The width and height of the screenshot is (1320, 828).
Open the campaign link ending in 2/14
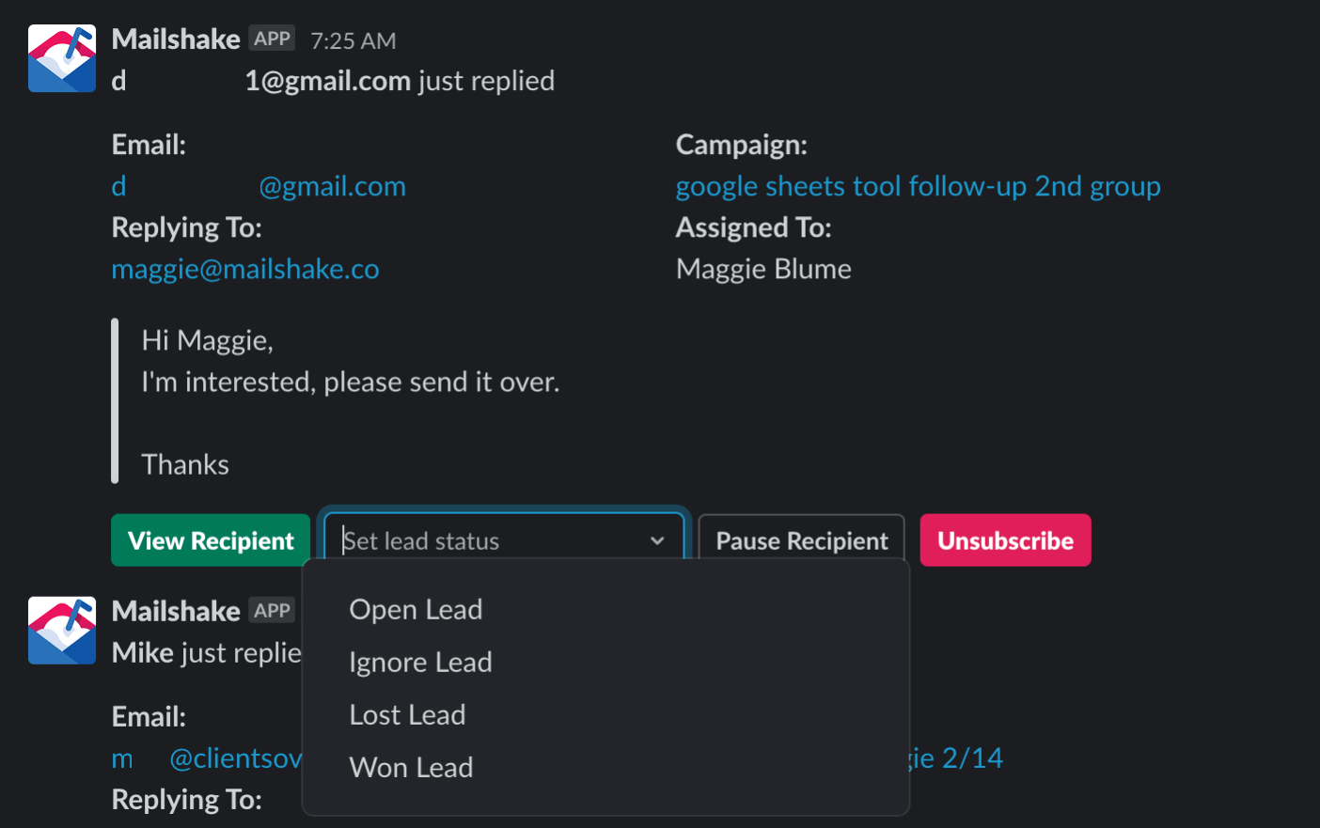[x=959, y=758]
